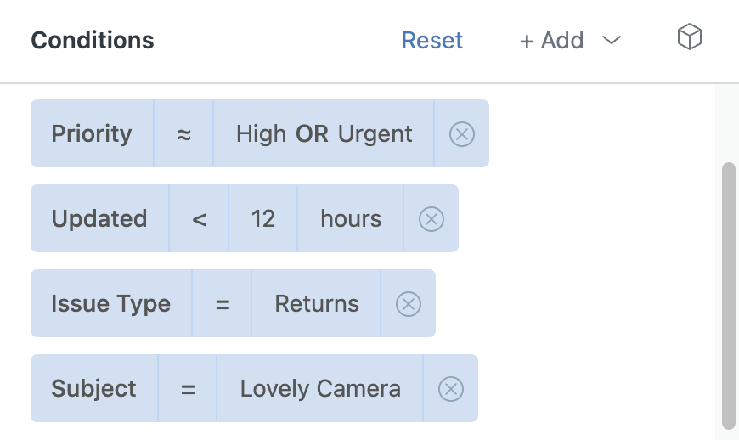Screen dimensions: 739x440
Task: Select the Issue Type field label
Action: [111, 303]
